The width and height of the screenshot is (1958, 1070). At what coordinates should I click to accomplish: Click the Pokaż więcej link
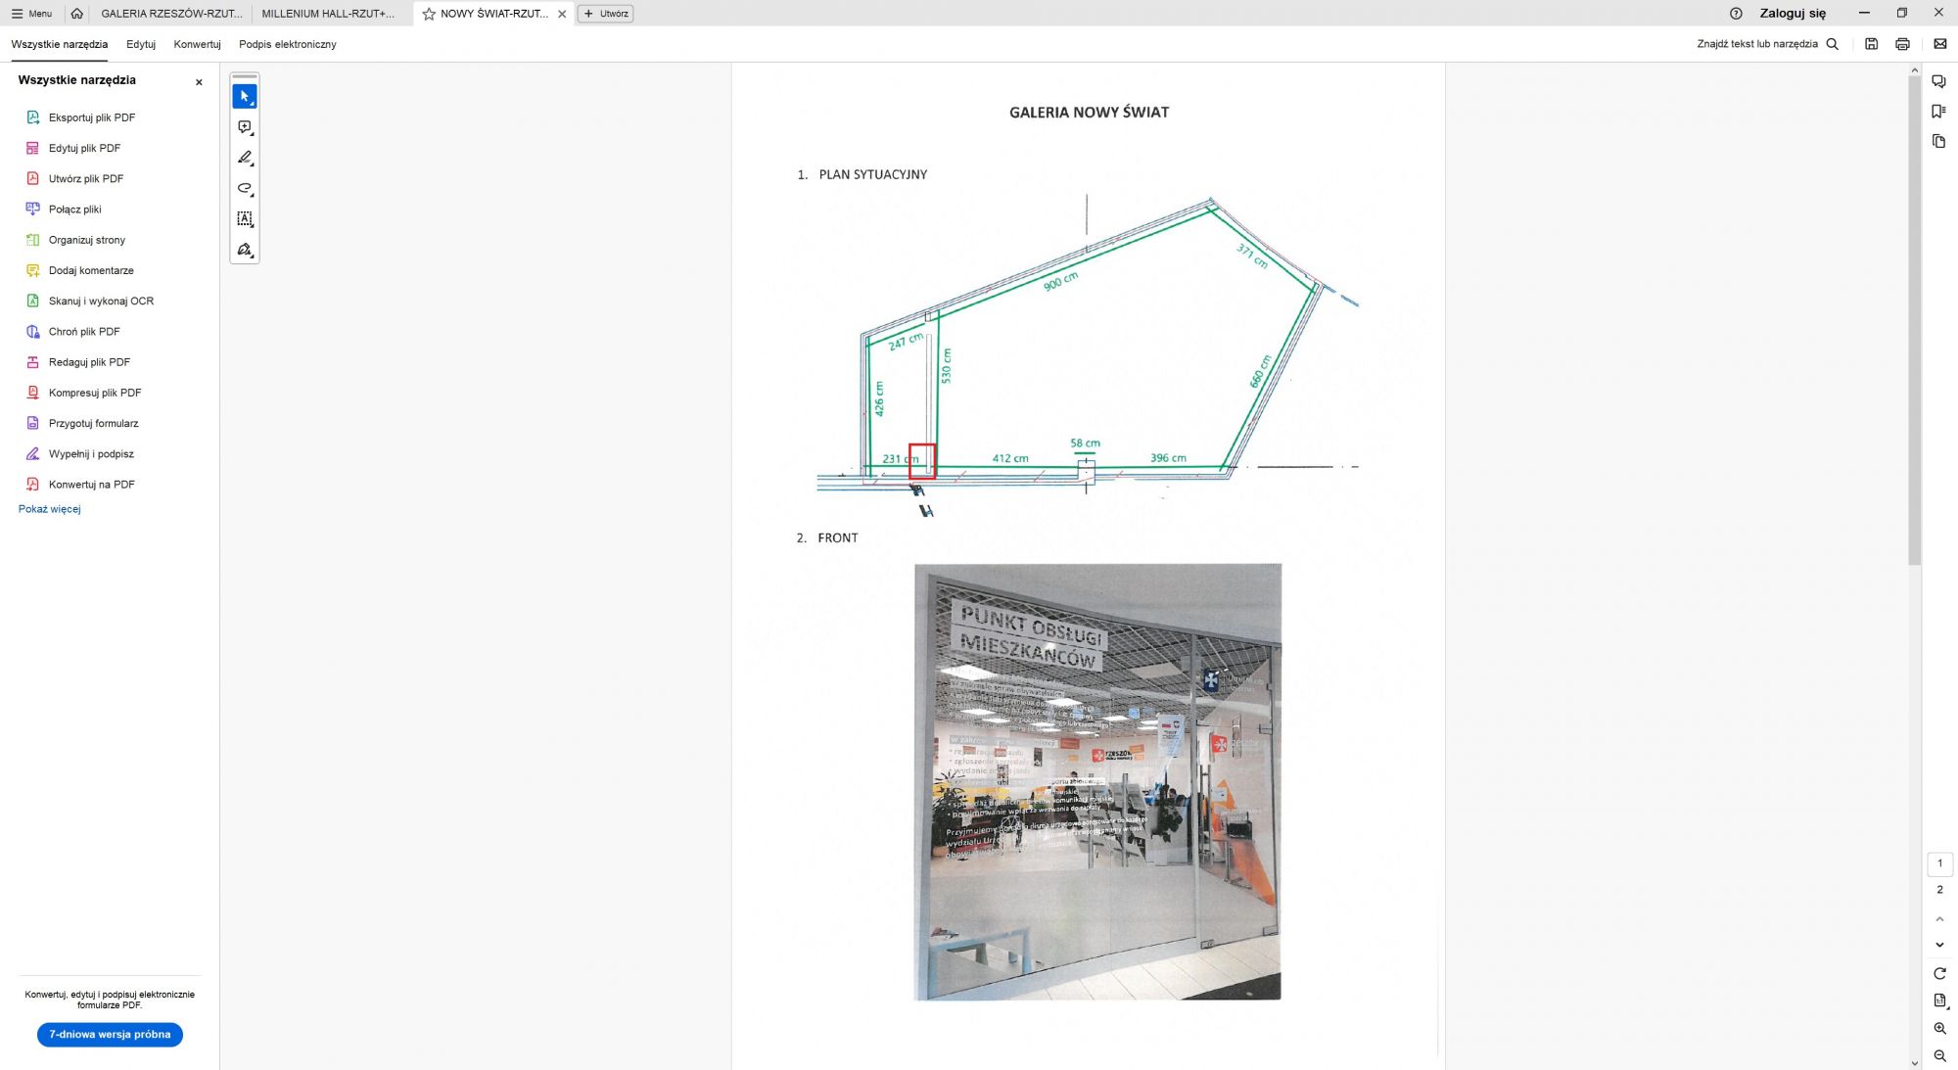coord(49,509)
